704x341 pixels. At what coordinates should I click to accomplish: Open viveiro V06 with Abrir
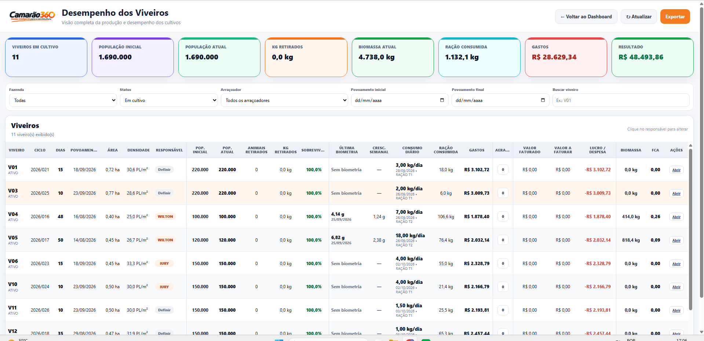tap(676, 264)
